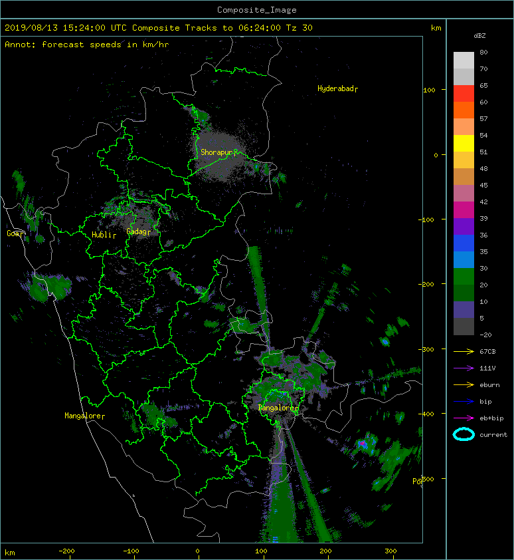Click the eb+bip legend label

pyautogui.click(x=491, y=418)
